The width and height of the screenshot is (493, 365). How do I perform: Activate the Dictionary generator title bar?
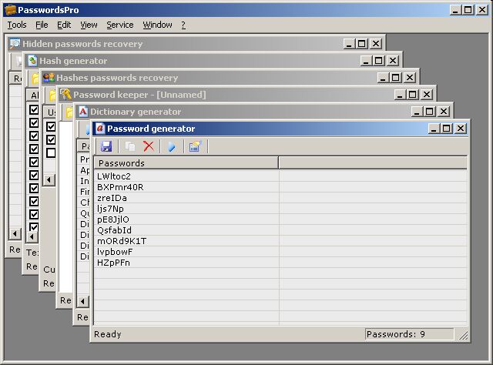click(x=263, y=112)
